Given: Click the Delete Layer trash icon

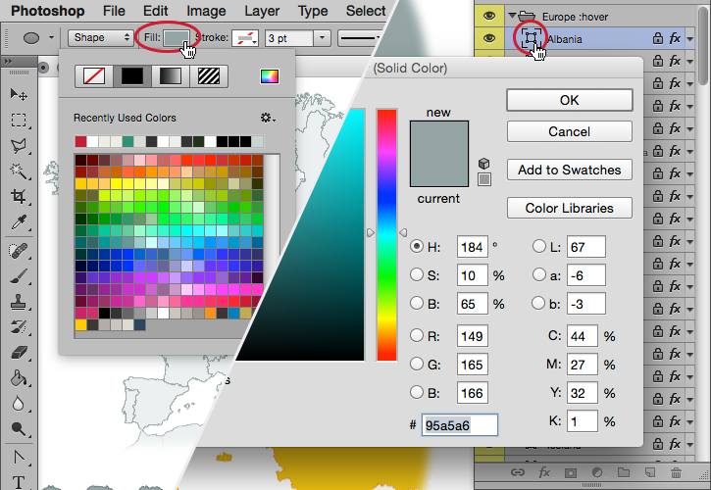Looking at the screenshot, I should [676, 472].
